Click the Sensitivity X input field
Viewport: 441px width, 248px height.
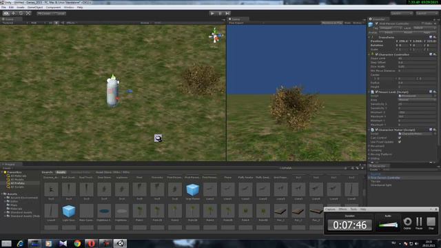417,104
